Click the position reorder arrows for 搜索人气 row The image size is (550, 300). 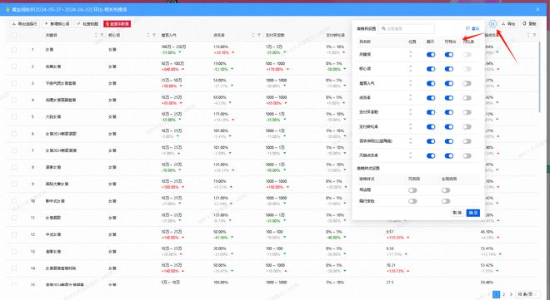[410, 83]
